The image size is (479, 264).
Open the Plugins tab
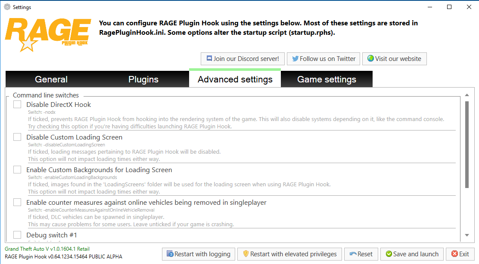tap(143, 79)
